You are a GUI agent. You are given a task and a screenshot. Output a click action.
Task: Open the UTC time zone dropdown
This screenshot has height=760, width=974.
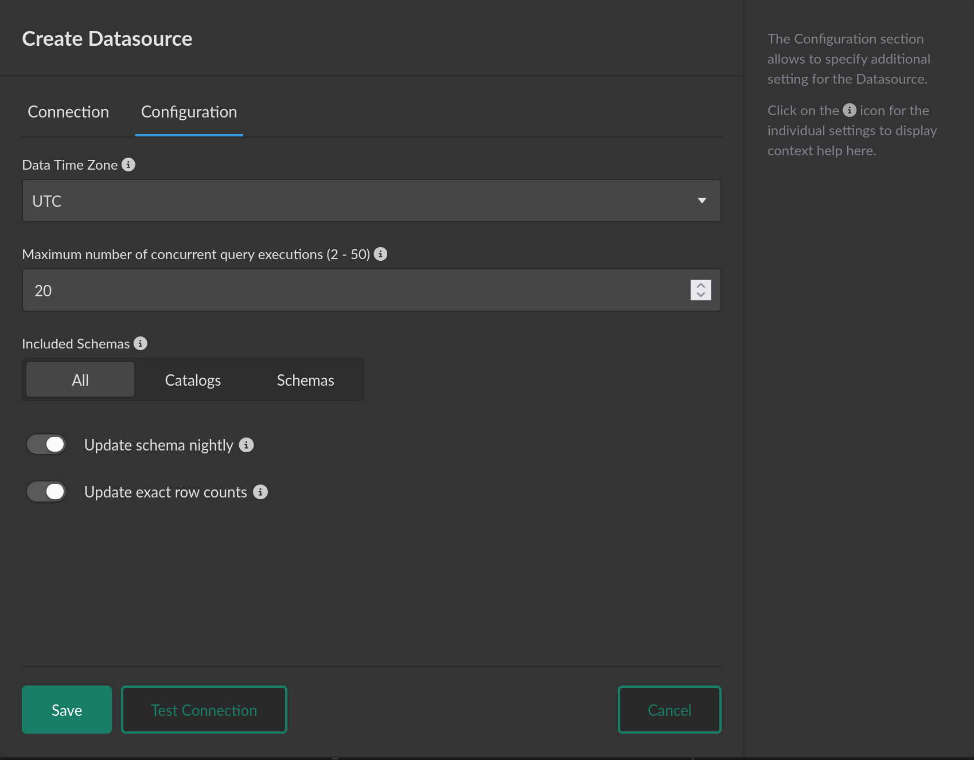click(x=371, y=201)
